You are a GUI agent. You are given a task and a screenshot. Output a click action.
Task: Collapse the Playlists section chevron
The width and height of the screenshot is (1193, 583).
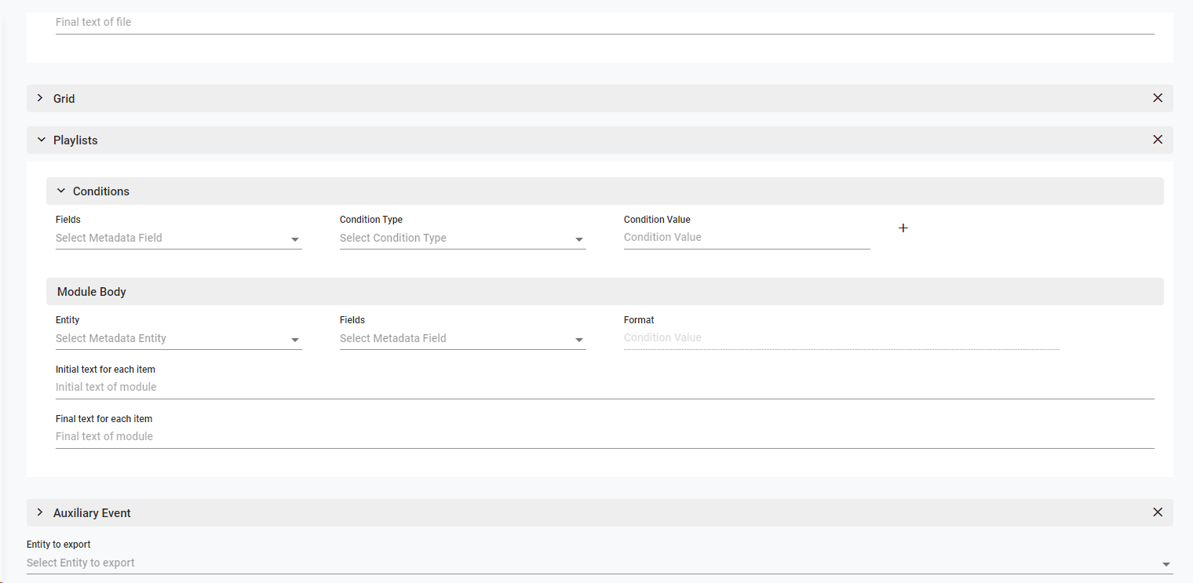(x=41, y=140)
